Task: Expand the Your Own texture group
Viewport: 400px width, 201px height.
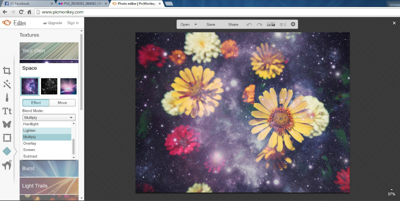Action: 49,51
